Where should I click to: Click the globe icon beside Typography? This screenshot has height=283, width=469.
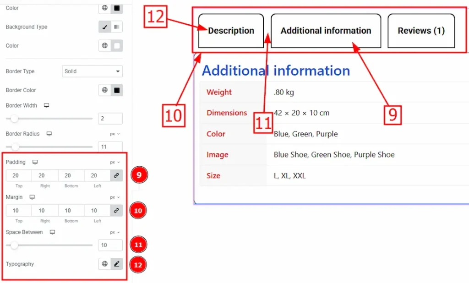[x=105, y=264]
